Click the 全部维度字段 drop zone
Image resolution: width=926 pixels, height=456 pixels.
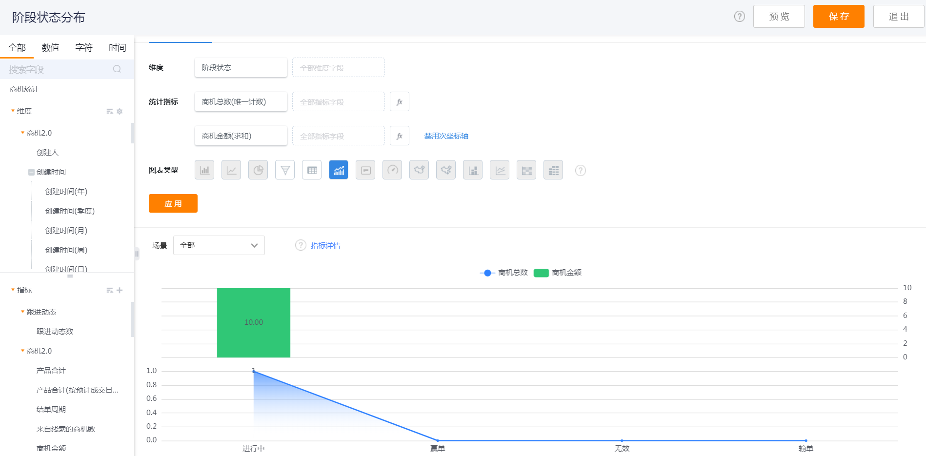tap(339, 67)
